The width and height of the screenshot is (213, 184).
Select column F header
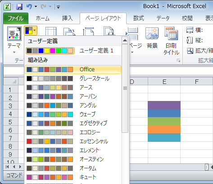[x=197, y=82]
